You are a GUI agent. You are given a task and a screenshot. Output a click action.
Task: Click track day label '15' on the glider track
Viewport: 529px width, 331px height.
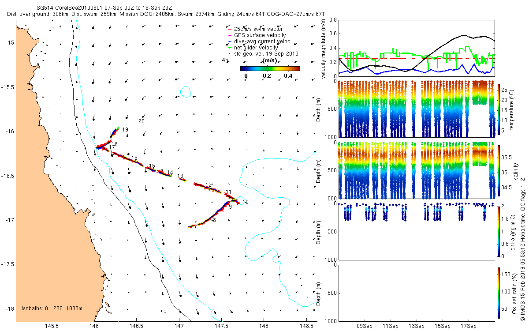pos(152,166)
